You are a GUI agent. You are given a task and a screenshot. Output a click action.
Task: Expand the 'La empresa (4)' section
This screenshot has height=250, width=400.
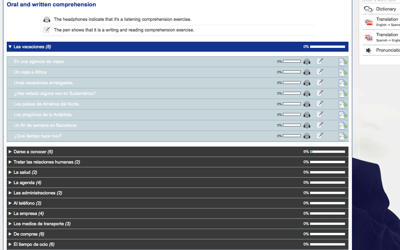tap(177, 214)
